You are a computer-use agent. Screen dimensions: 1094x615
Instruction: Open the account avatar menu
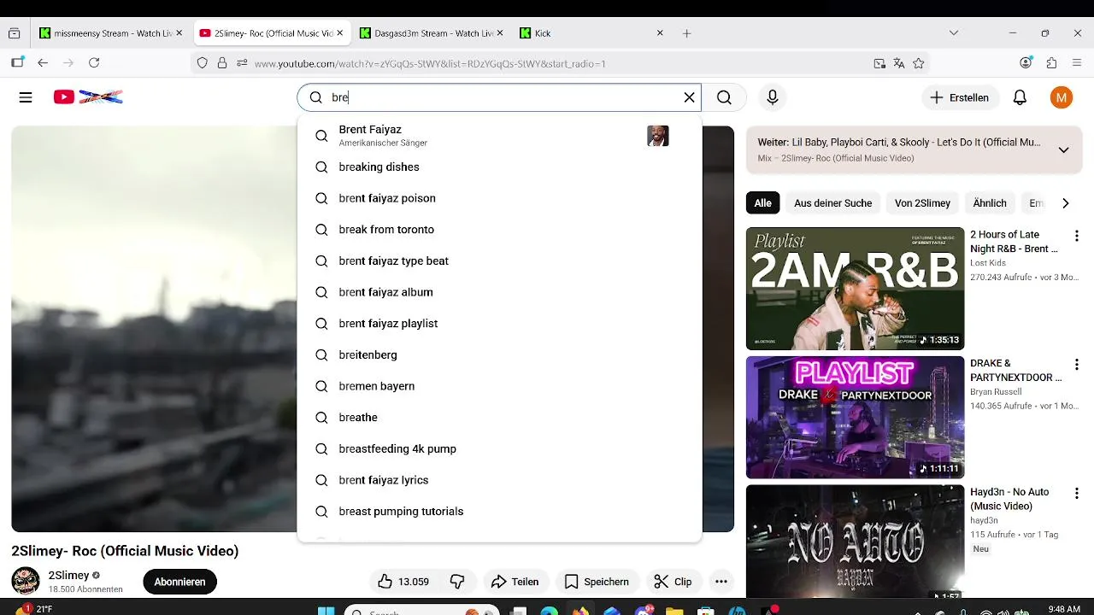pyautogui.click(x=1062, y=97)
